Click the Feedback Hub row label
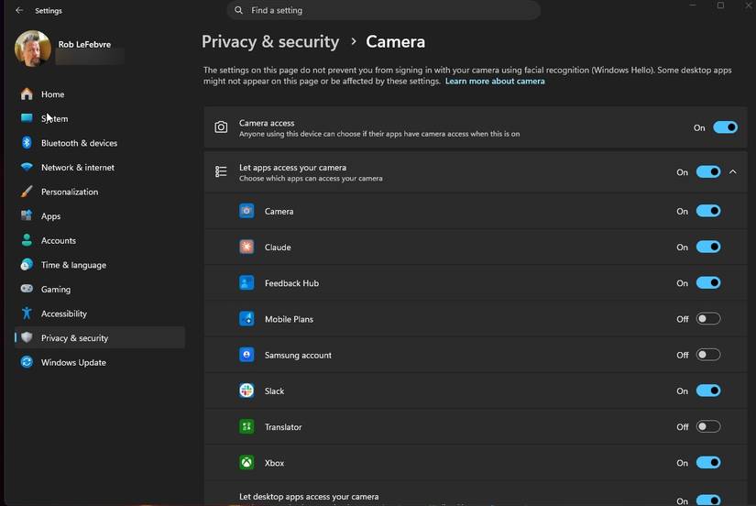This screenshot has width=756, height=506. point(291,283)
